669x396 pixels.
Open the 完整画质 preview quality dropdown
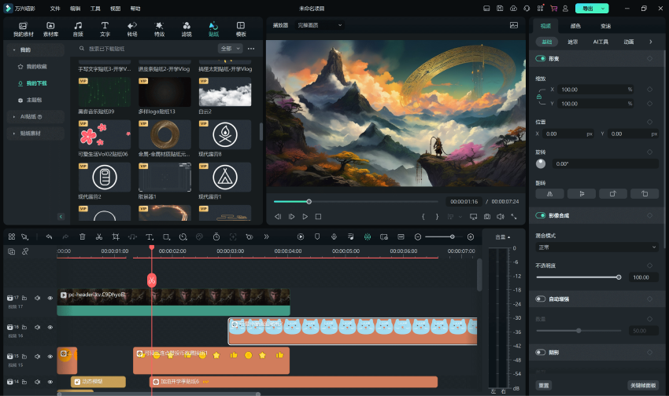click(x=317, y=25)
